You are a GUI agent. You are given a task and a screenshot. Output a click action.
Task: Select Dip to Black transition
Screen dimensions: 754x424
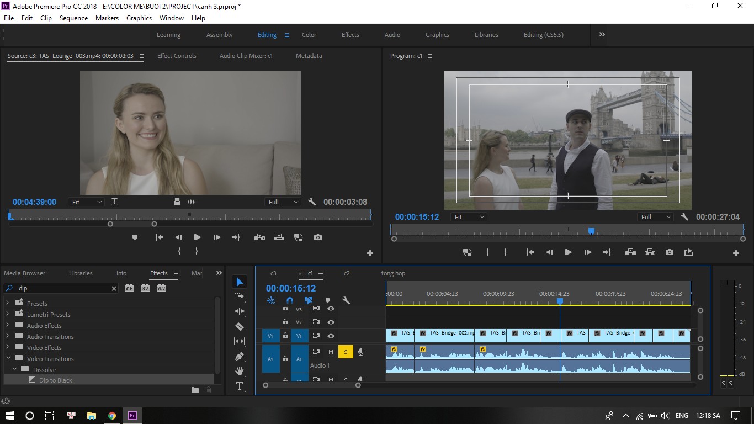[x=56, y=380]
